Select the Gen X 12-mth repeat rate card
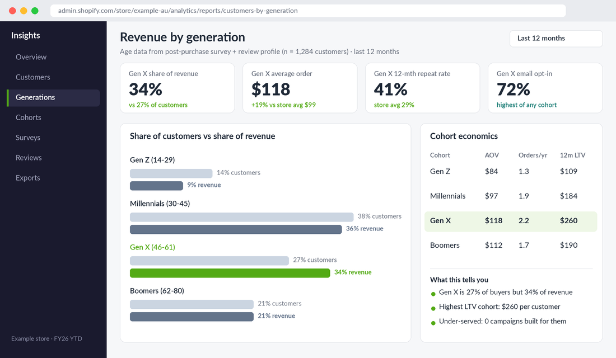The height and width of the screenshot is (358, 616). [422, 88]
